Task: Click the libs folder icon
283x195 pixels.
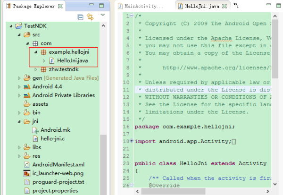Action: (x=27, y=147)
